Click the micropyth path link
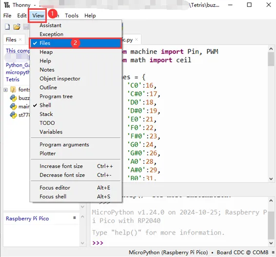276x257 pixels. tap(18, 72)
